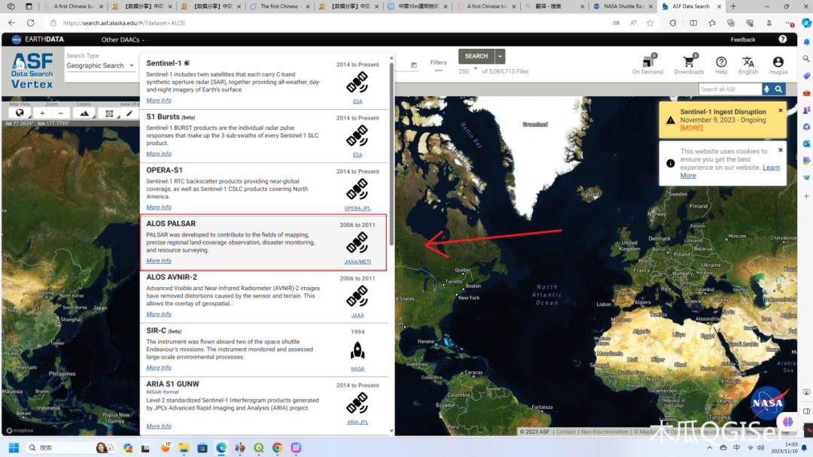Open Microsoft Store from the taskbar
The image size is (813, 457).
click(x=202, y=448)
